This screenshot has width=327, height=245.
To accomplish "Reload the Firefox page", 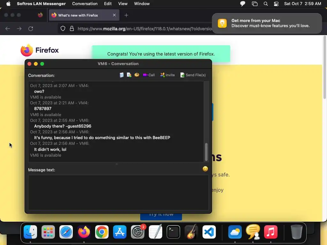I will [31, 28].
